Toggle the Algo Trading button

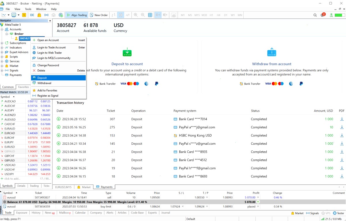click(x=76, y=15)
